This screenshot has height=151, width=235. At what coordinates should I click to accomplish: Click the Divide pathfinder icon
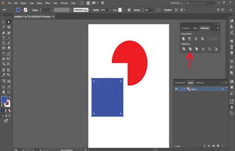(184, 49)
